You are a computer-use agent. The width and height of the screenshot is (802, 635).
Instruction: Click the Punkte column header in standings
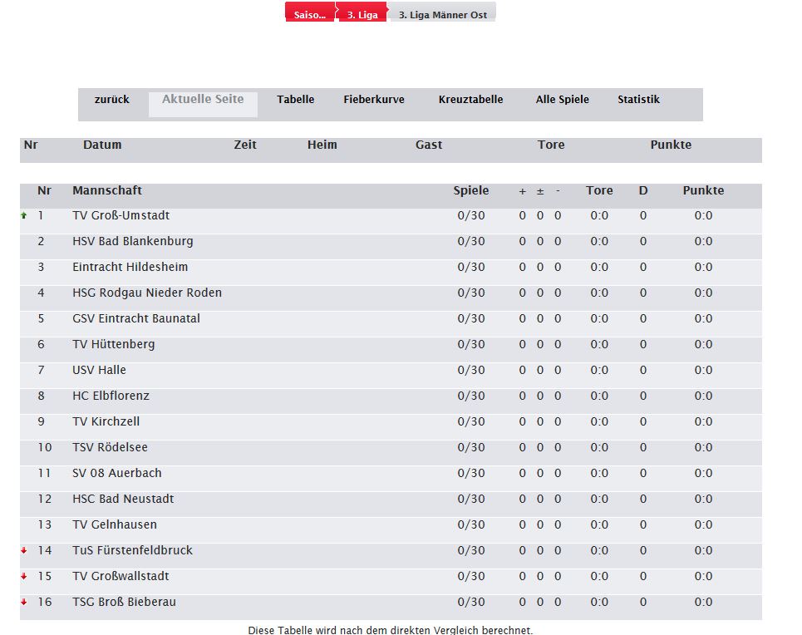pyautogui.click(x=703, y=190)
